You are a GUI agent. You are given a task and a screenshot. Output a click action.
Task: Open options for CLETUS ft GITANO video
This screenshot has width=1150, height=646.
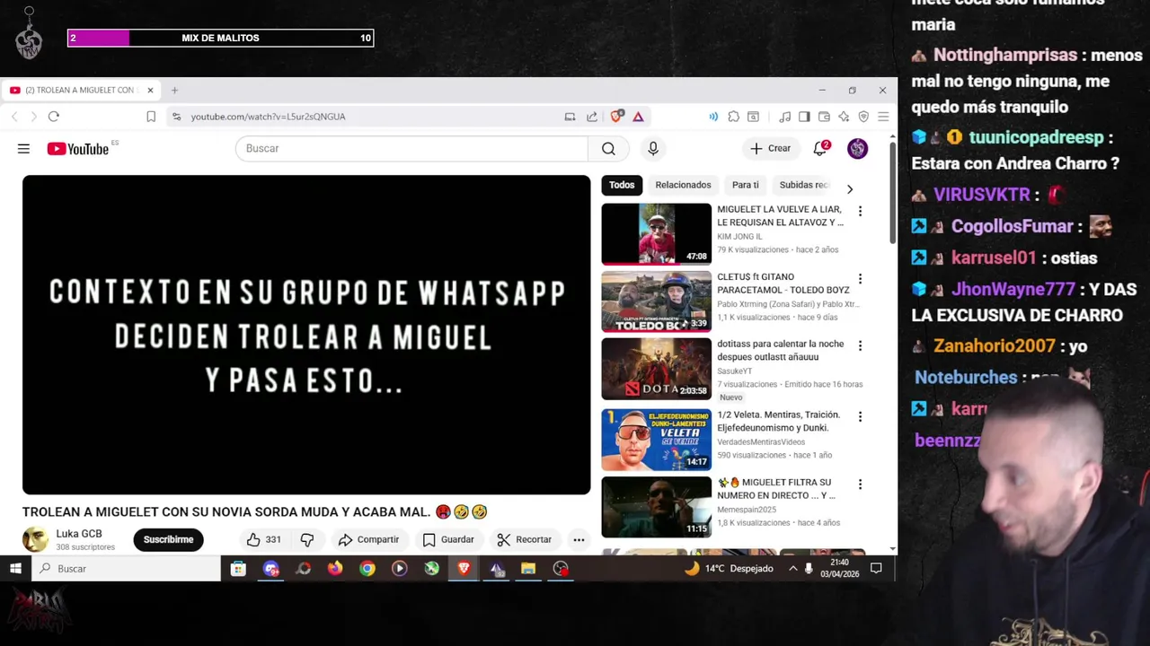pos(860,278)
